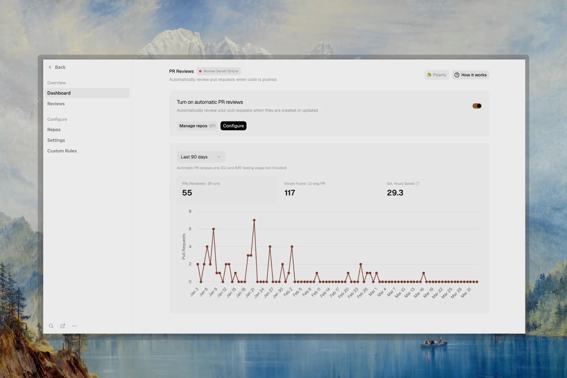This screenshot has height=378, width=567.
Task: Click the Manage repos button
Action: [197, 126]
